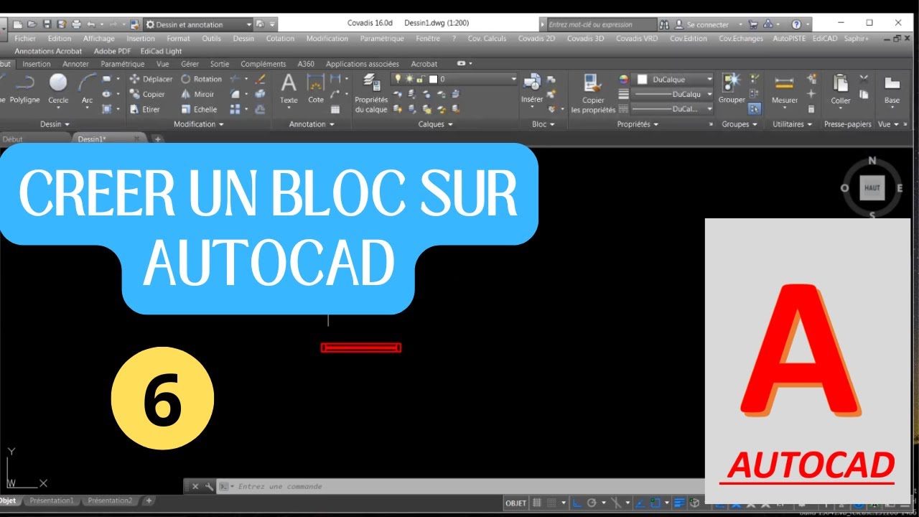
Task: Click the command line customize wrench icon
Action: [x=209, y=486]
